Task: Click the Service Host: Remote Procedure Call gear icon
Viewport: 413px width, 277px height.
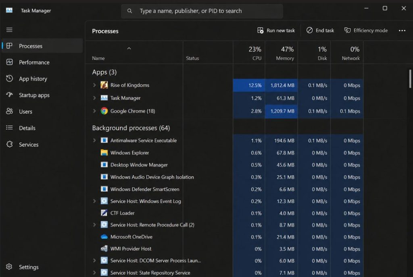Action: (104, 225)
